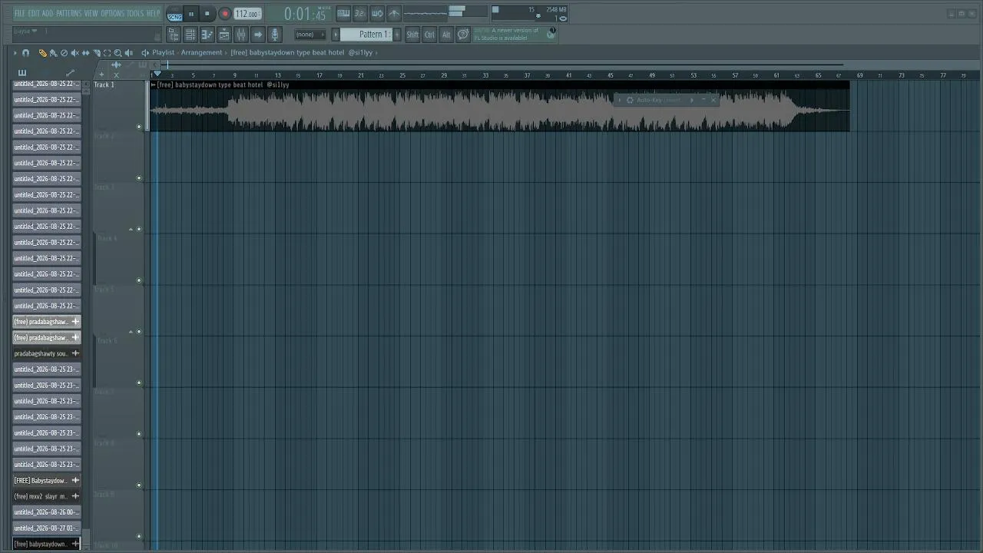
Task: Click the Alt modifier button
Action: (x=446, y=35)
